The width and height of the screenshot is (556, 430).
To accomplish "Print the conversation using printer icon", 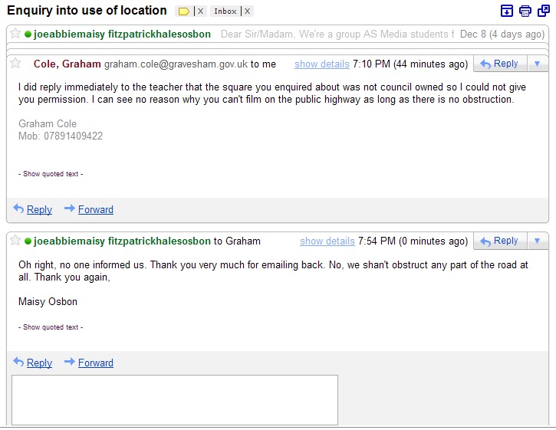I will pyautogui.click(x=525, y=11).
